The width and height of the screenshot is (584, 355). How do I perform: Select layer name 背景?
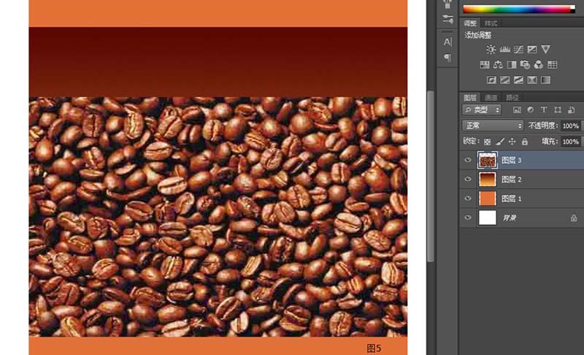click(x=509, y=218)
